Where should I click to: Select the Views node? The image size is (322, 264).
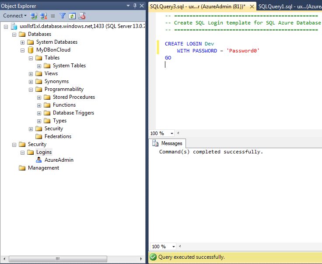click(51, 73)
